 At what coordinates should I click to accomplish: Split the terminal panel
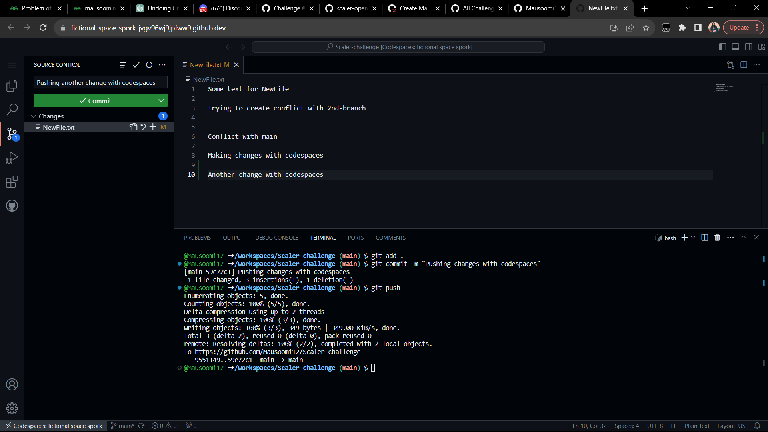click(704, 237)
